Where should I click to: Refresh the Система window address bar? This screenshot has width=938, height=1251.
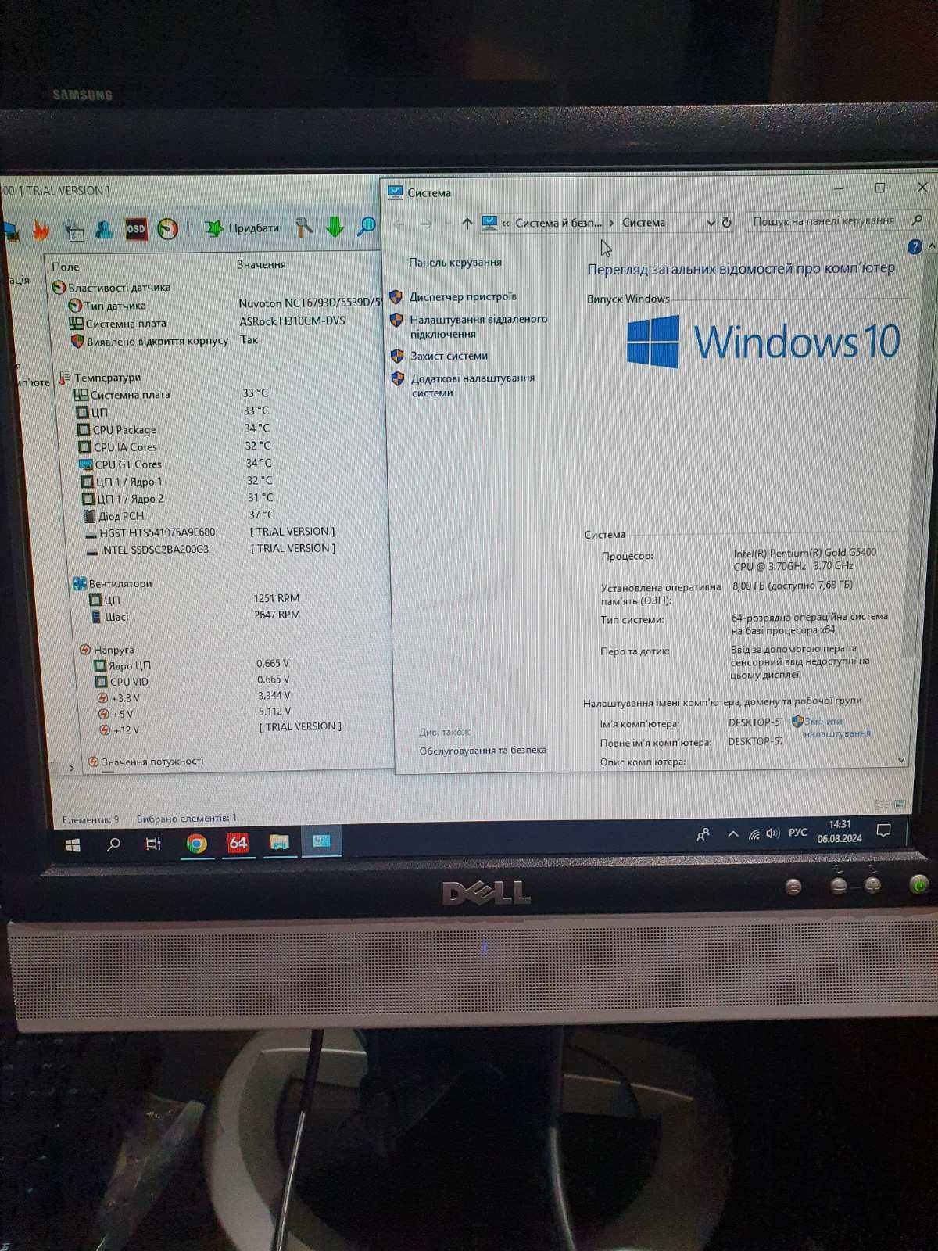click(x=726, y=222)
